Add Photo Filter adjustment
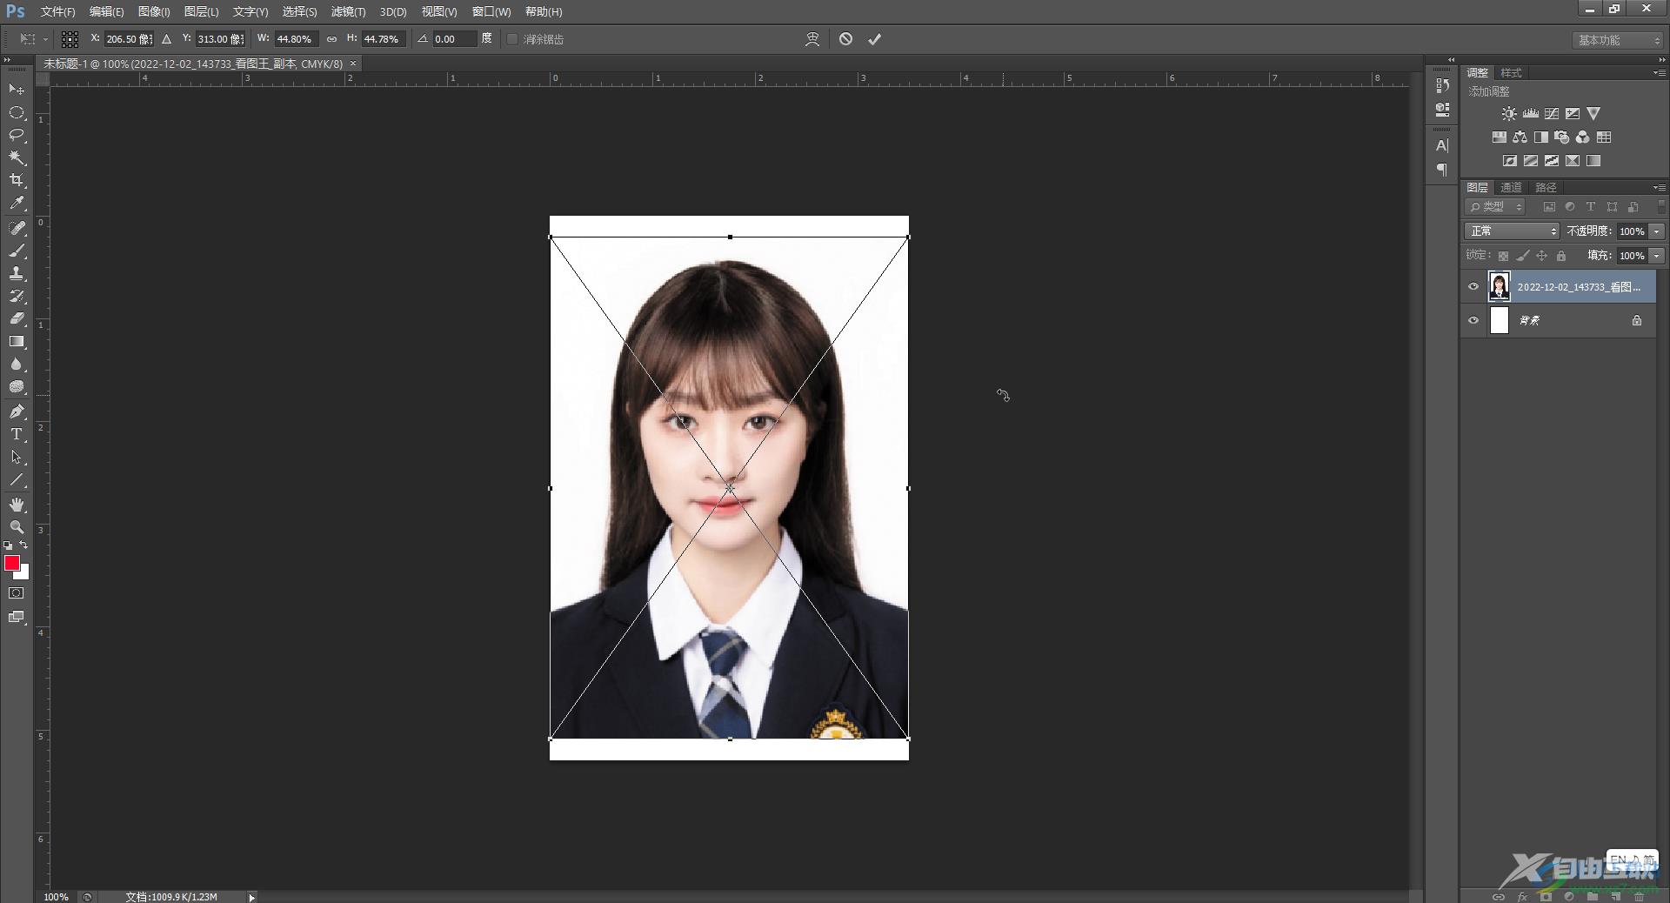The height and width of the screenshot is (903, 1670). pos(1561,137)
